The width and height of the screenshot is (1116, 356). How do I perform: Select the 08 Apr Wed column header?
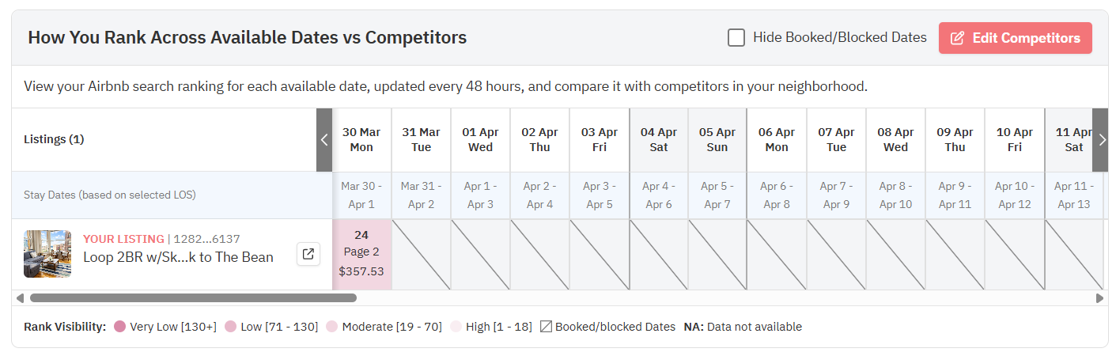click(896, 140)
